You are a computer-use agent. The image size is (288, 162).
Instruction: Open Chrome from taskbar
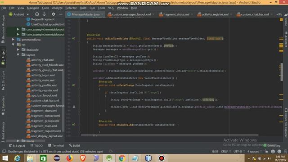[122, 158]
